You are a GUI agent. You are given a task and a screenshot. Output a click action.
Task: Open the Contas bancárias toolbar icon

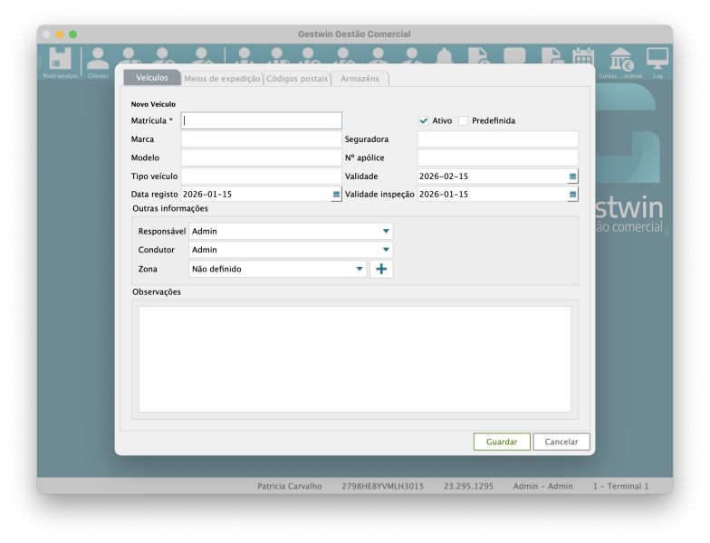(x=620, y=62)
